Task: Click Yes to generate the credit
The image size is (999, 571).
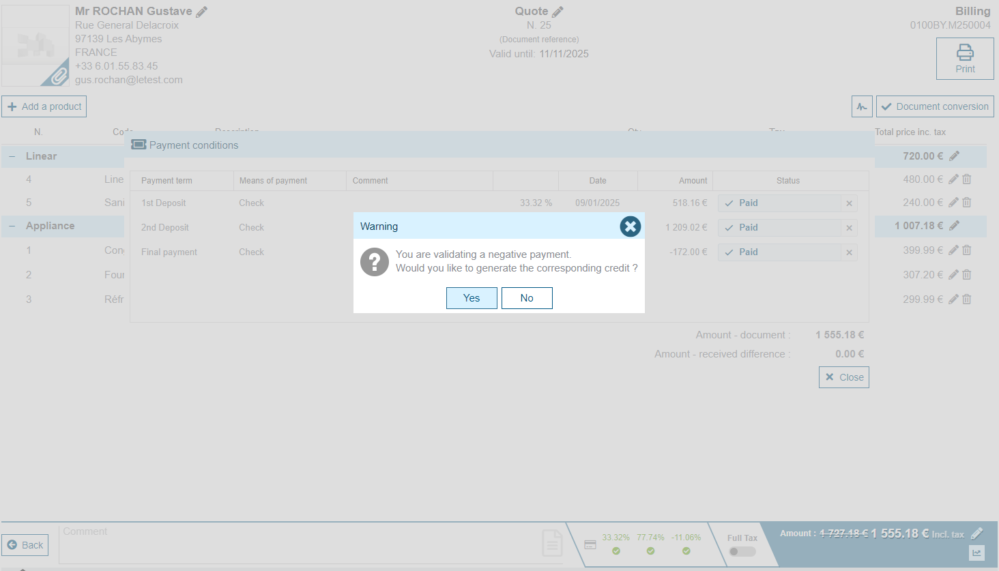Action: [x=472, y=298]
